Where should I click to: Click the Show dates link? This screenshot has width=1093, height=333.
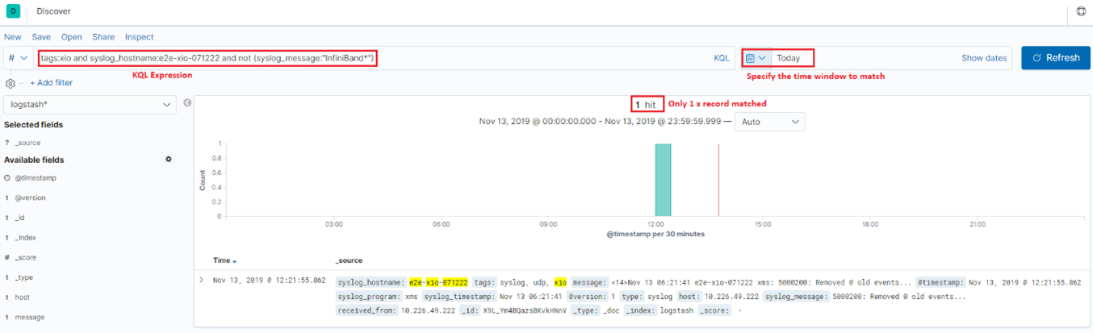tap(984, 58)
